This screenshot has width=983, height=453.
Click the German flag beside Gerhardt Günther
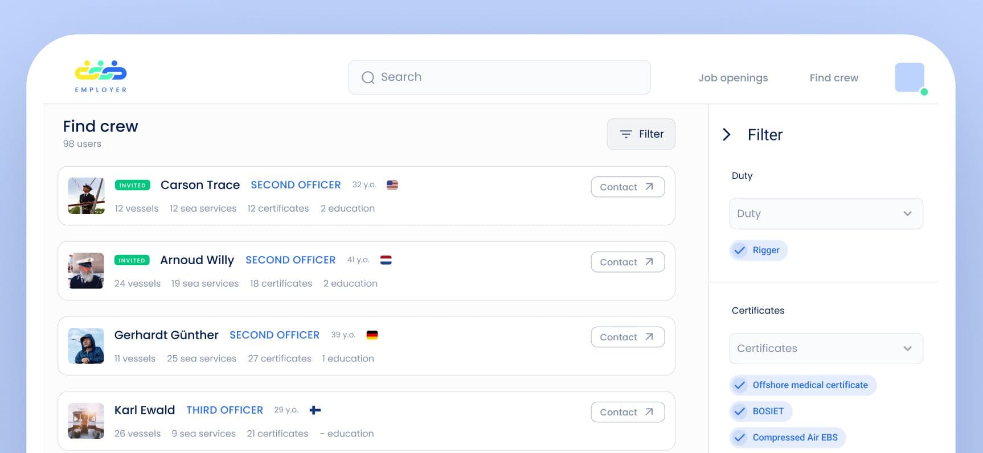(x=372, y=335)
